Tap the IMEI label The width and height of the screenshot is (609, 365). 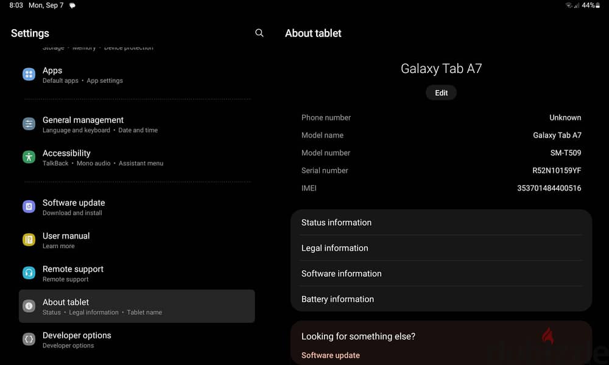[x=309, y=188]
